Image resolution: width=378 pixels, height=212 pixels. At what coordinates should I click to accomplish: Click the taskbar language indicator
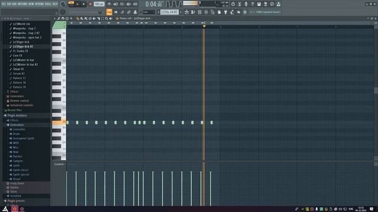351,209
